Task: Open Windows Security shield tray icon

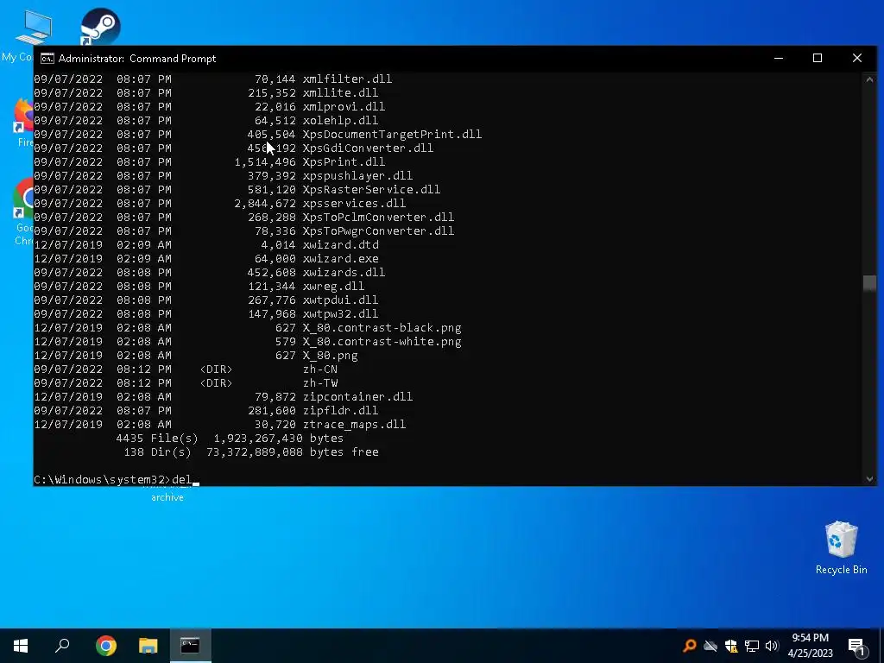Action: pos(731,646)
